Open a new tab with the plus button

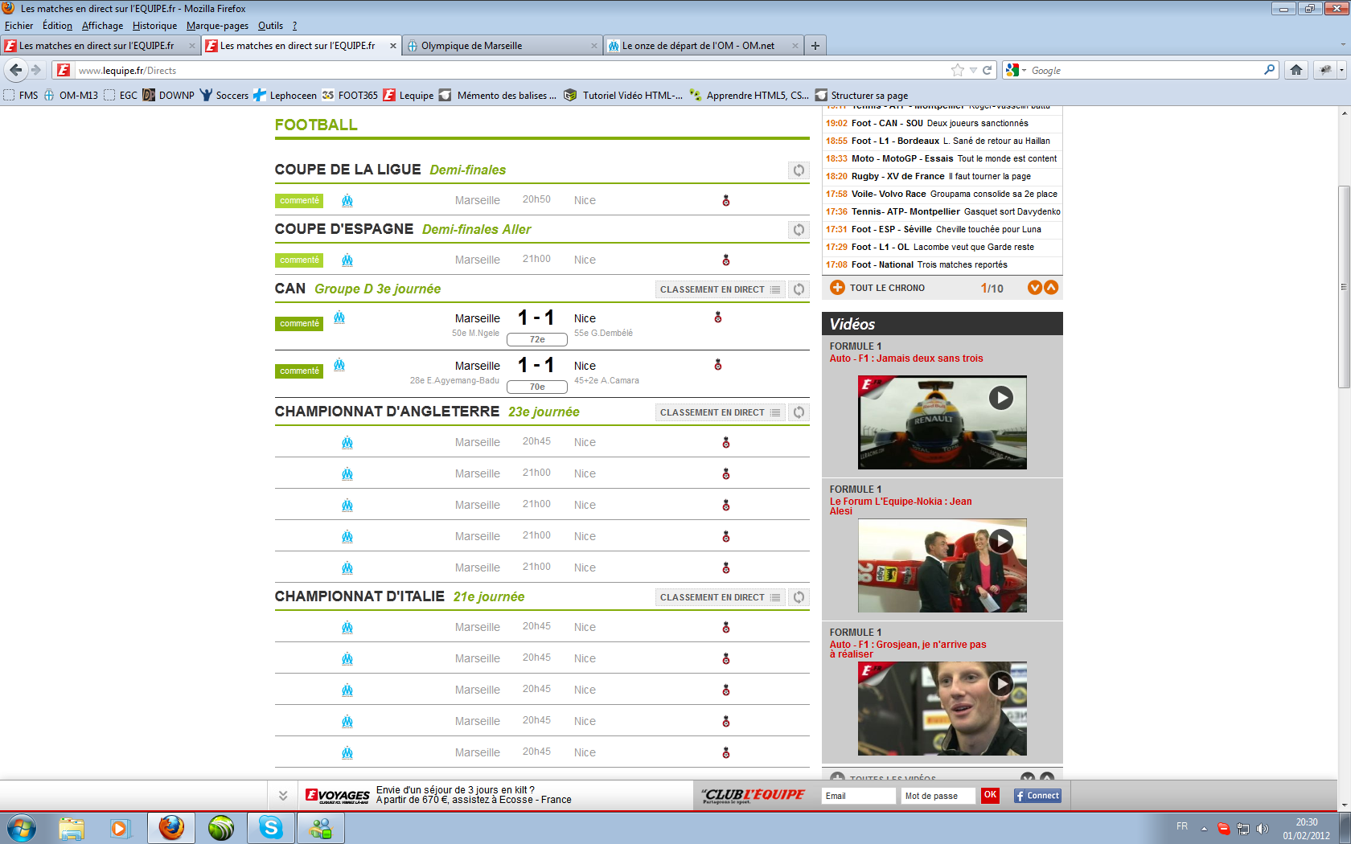(x=815, y=46)
